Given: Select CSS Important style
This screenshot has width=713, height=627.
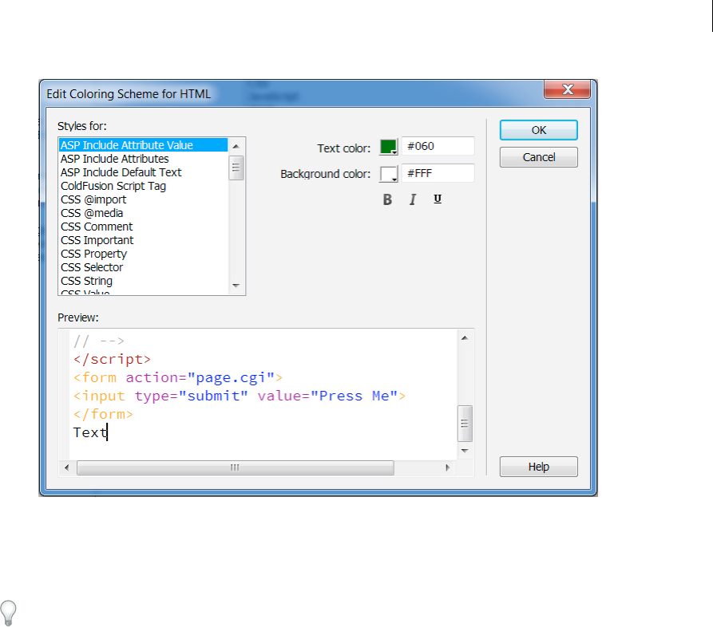Looking at the screenshot, I should pyautogui.click(x=143, y=240).
